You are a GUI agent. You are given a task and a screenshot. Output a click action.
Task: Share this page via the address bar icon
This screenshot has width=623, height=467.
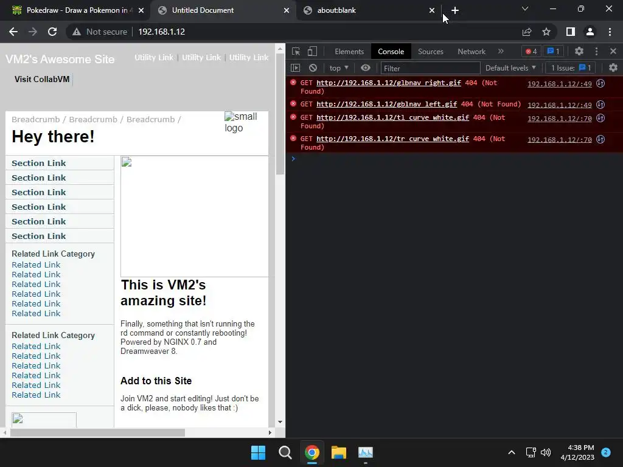(527, 32)
